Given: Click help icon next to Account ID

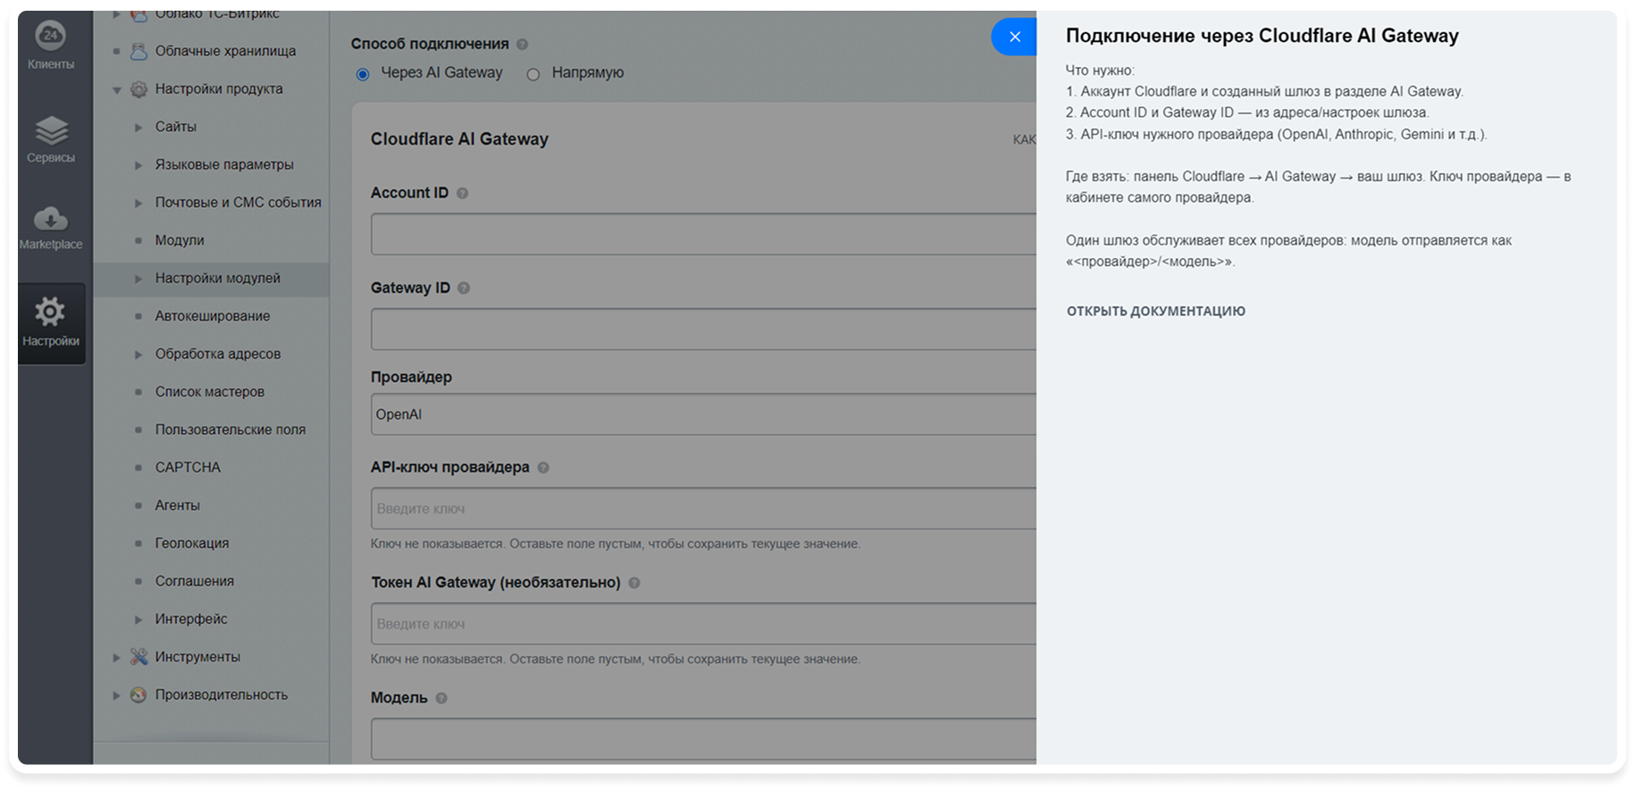Looking at the screenshot, I should [x=463, y=194].
